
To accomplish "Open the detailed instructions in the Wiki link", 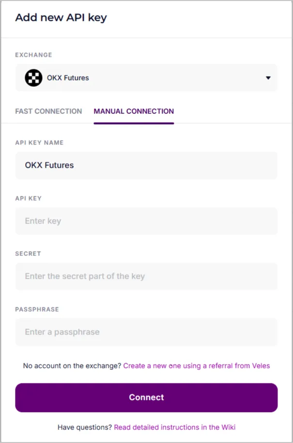I will [175, 427].
